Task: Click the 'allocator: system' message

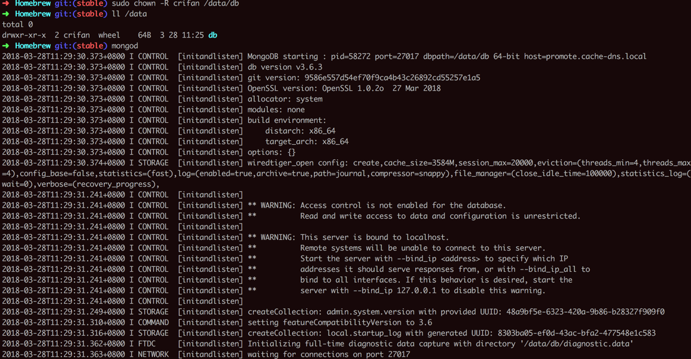Action: tap(285, 99)
